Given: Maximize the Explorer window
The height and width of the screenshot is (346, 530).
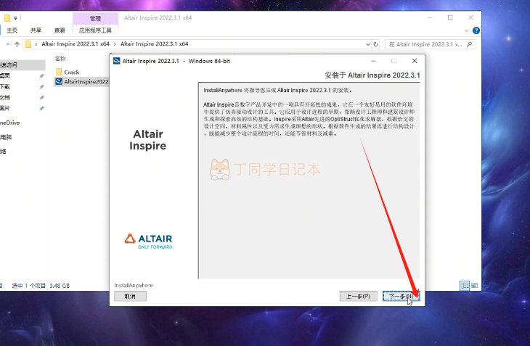Looking at the screenshot, I should 450,17.
